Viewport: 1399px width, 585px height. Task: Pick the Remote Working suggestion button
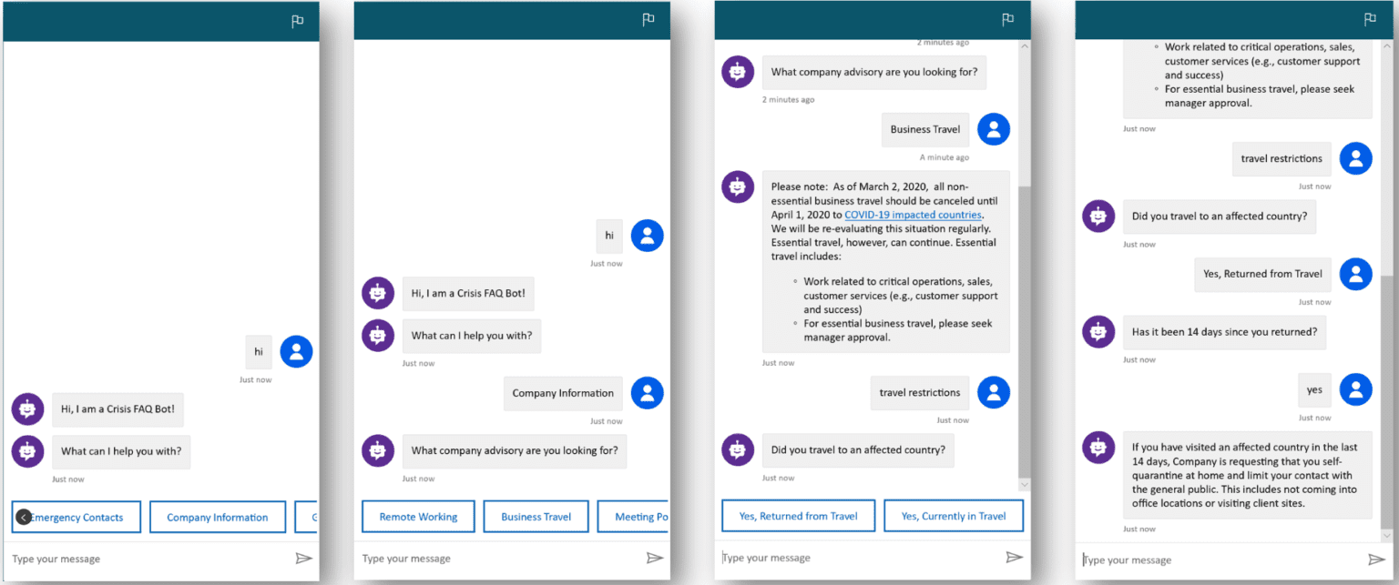[418, 516]
